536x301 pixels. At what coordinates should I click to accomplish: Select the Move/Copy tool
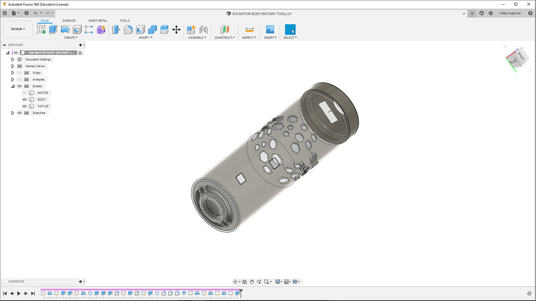click(176, 29)
